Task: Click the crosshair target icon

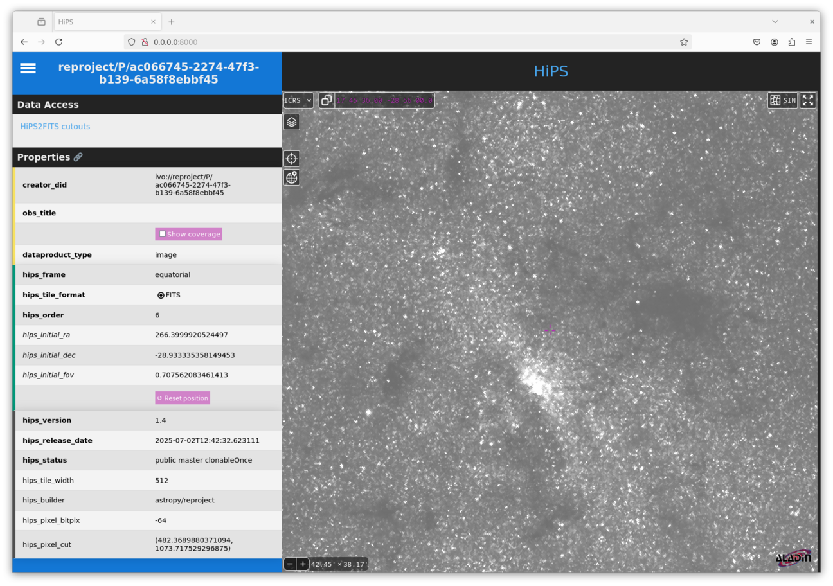Action: click(x=292, y=159)
